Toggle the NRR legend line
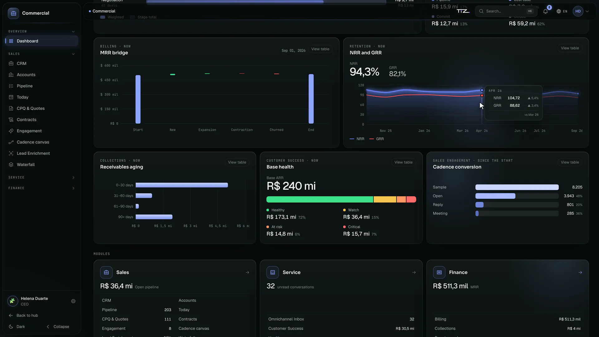The width and height of the screenshot is (599, 337). click(x=357, y=139)
